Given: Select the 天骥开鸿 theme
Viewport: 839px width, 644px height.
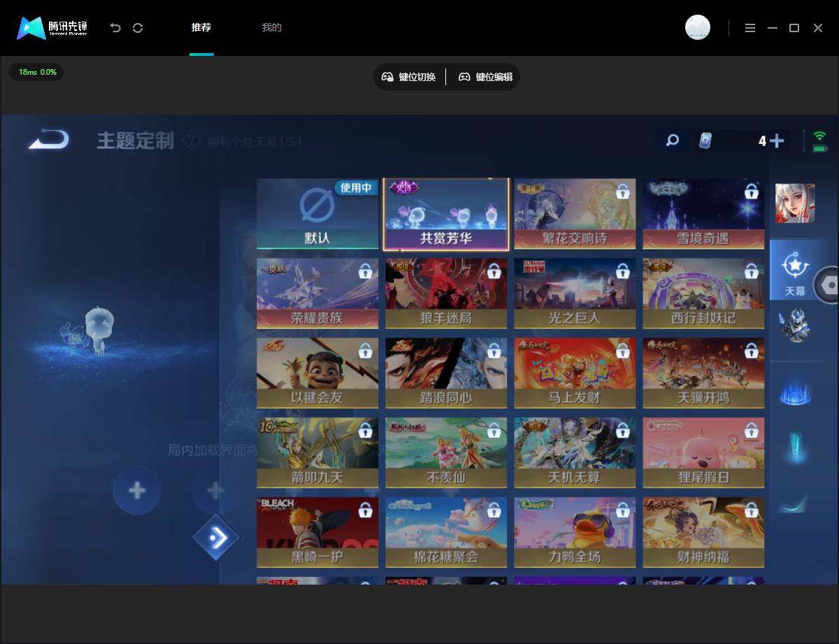Looking at the screenshot, I should (703, 373).
